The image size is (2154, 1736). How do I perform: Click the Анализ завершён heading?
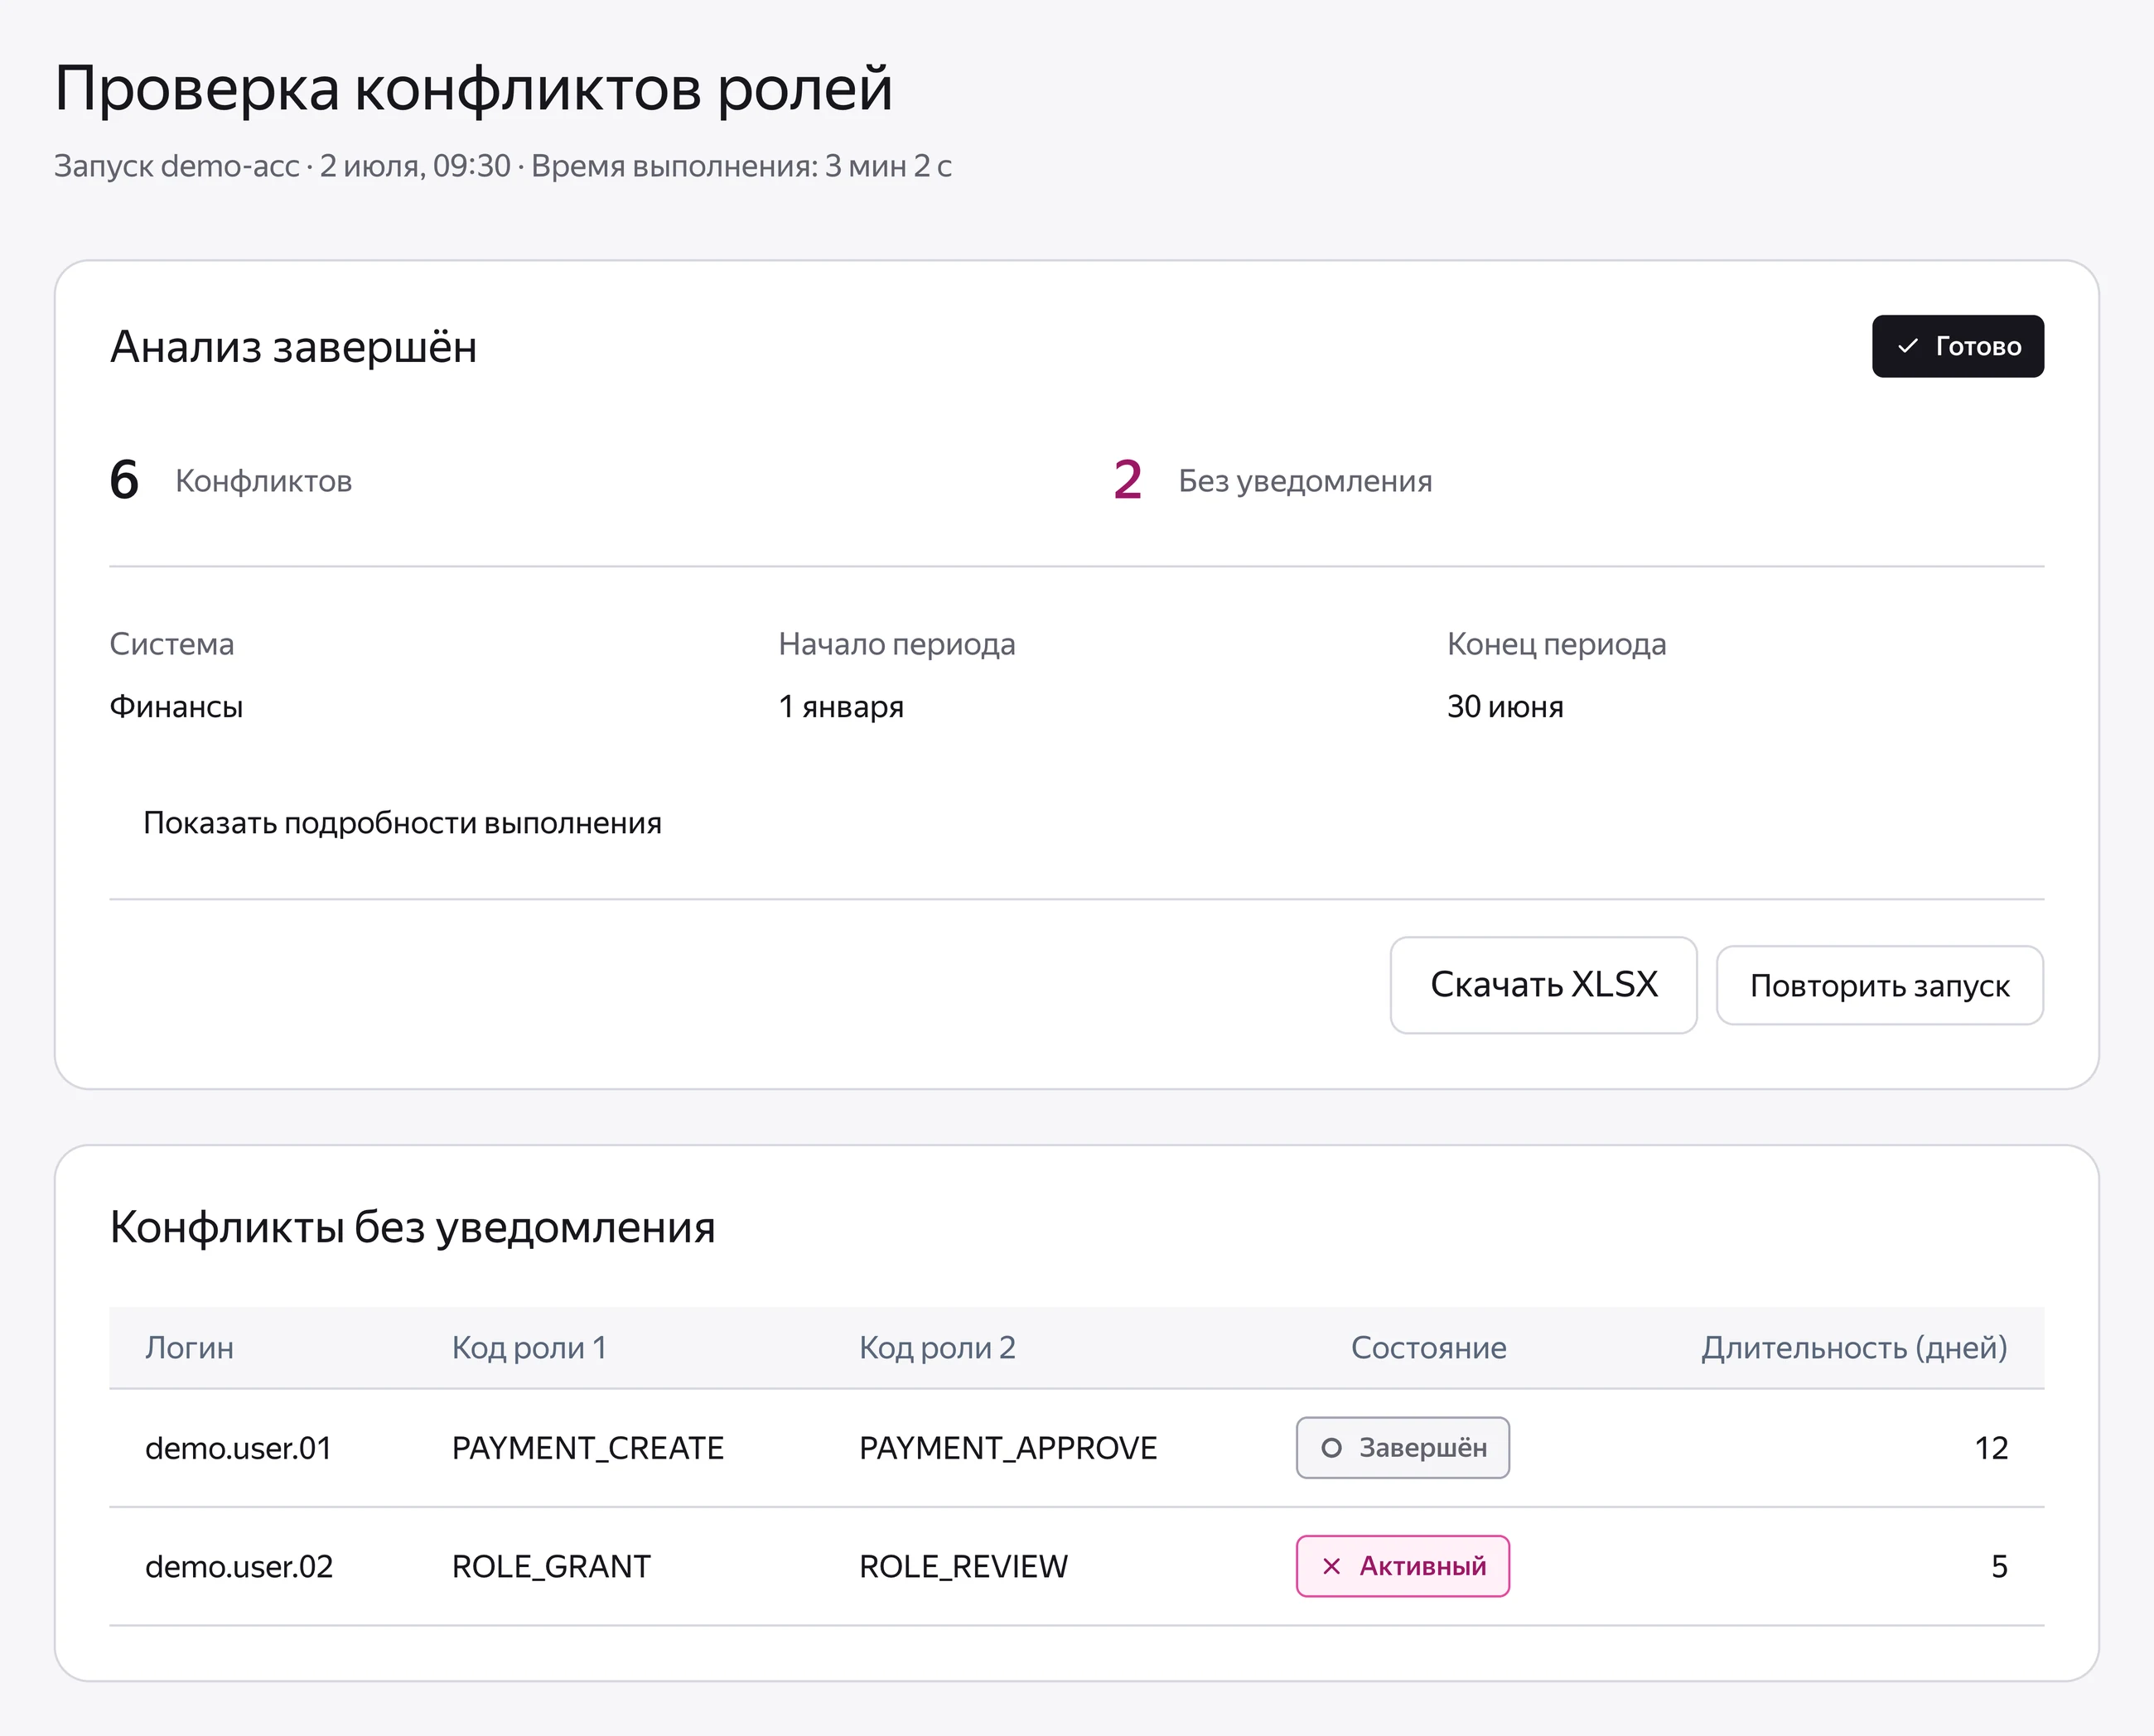click(293, 347)
